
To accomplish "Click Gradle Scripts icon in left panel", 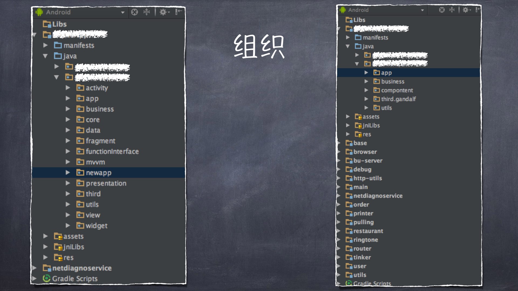I will click(47, 278).
